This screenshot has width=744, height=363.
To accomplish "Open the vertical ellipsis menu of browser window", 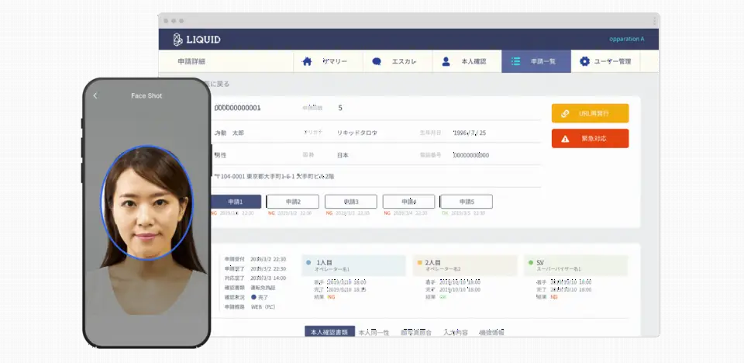I will tap(654, 21).
